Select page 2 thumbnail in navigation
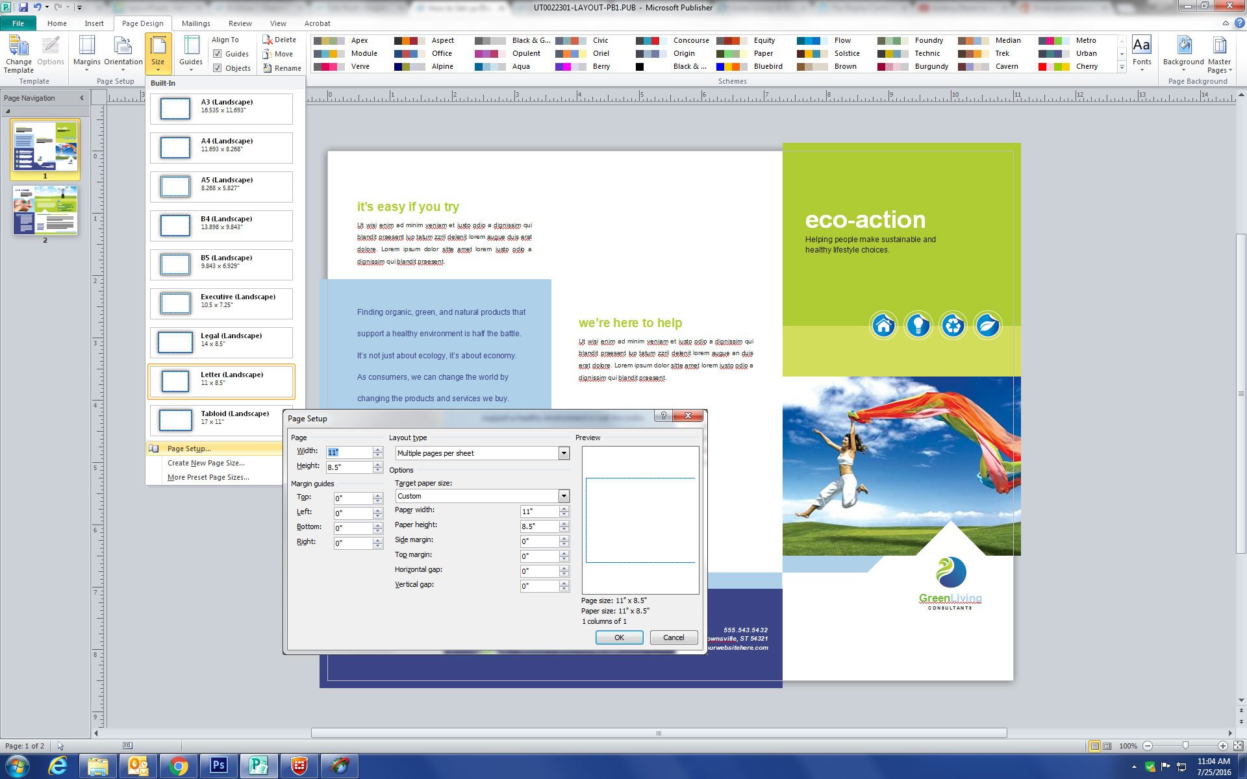This screenshot has width=1247, height=779. click(x=45, y=210)
